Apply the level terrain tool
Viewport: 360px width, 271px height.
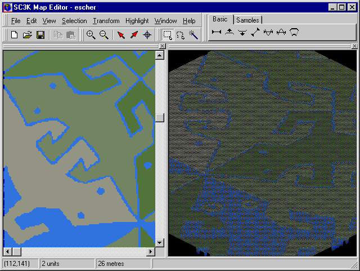pyautogui.click(x=217, y=32)
